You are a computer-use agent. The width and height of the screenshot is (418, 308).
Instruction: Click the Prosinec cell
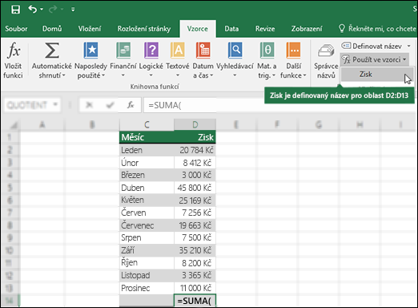(x=147, y=288)
